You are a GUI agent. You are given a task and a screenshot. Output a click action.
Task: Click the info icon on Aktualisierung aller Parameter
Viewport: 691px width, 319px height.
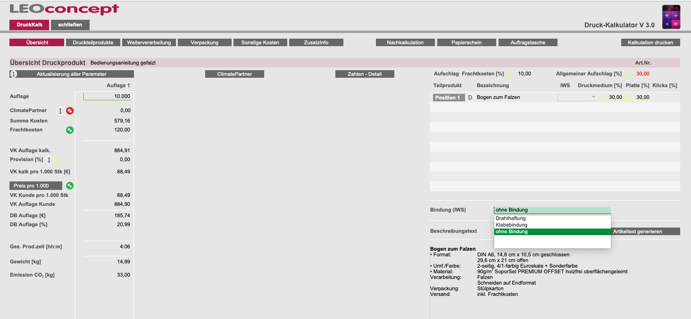pyautogui.click(x=14, y=74)
